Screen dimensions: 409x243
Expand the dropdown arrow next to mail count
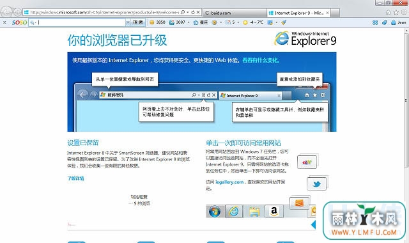click(x=238, y=22)
